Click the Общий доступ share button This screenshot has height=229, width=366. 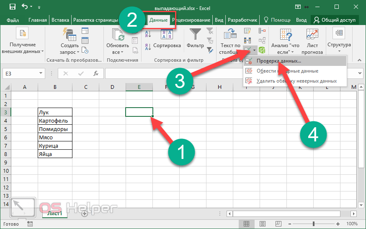334,20
